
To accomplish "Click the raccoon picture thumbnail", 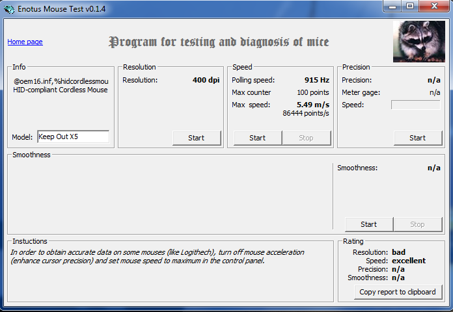I will tap(419, 42).
